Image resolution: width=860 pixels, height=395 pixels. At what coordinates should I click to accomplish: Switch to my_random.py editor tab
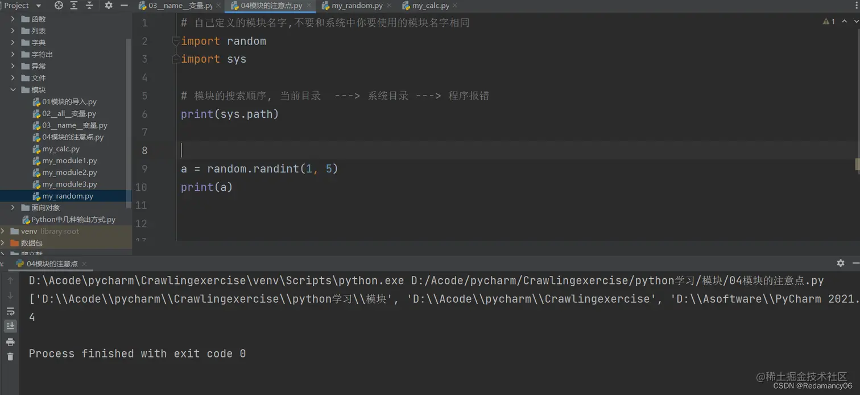click(357, 6)
